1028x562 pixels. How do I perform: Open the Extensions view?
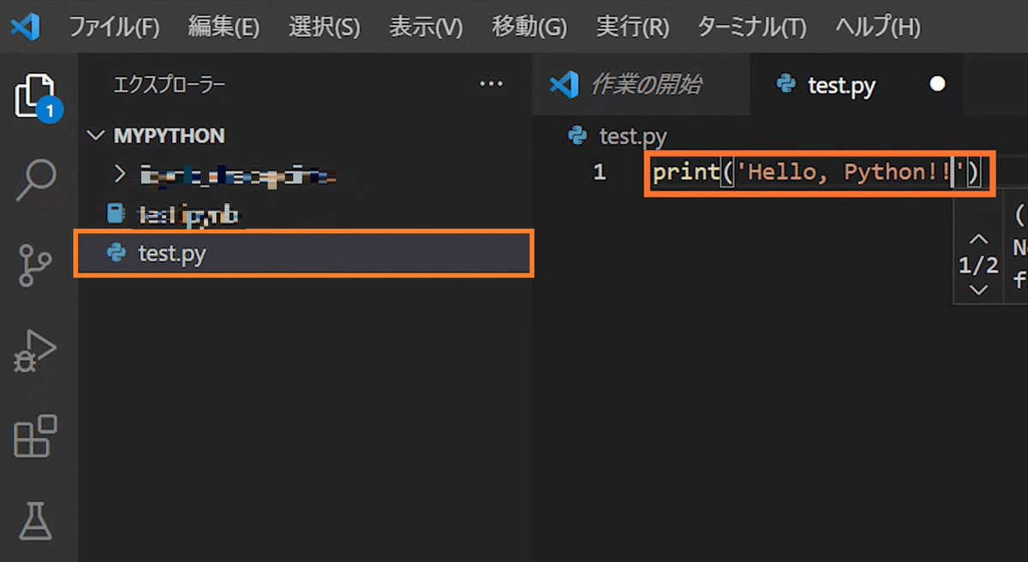point(36,435)
